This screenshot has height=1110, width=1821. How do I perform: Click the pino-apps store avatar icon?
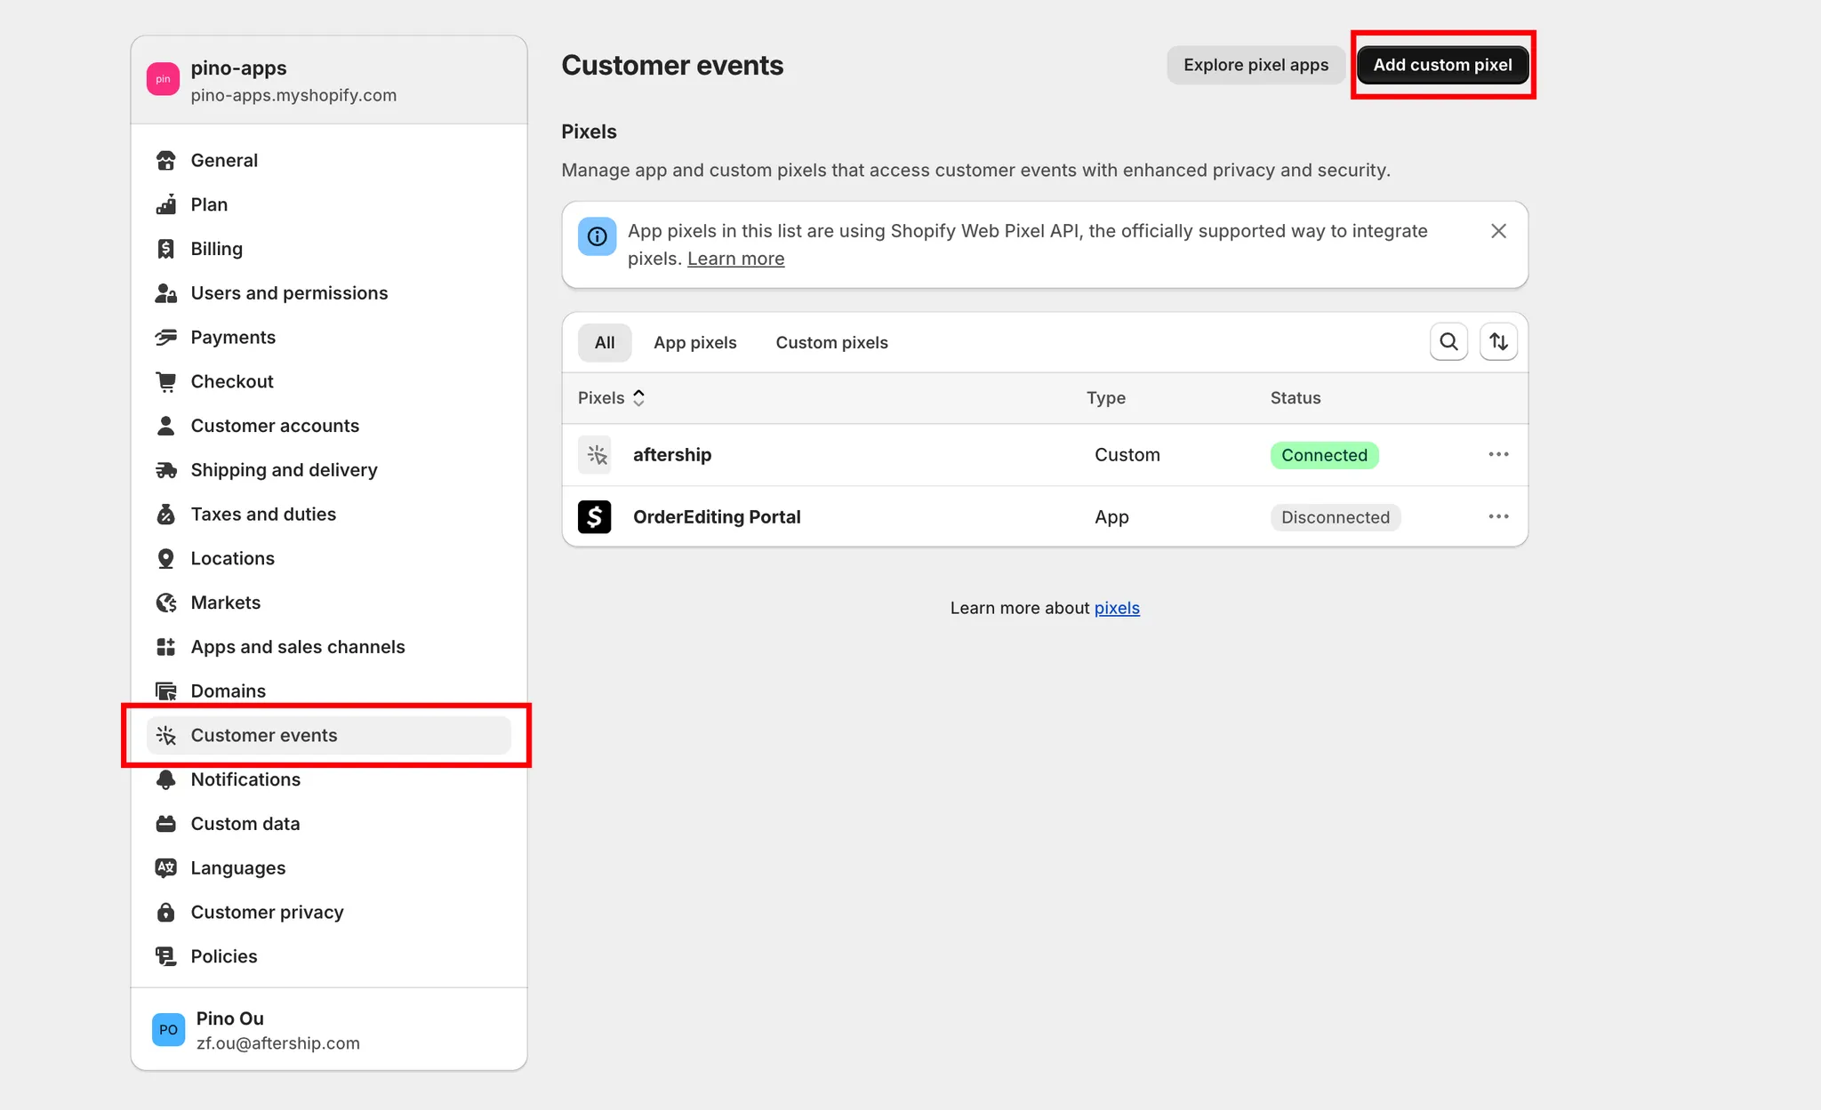(163, 79)
